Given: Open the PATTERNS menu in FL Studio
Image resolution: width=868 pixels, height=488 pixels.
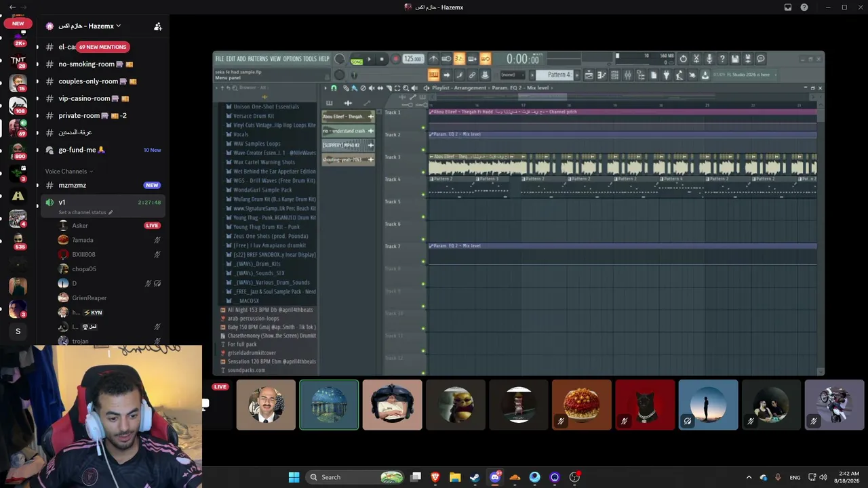Looking at the screenshot, I should click(x=258, y=59).
